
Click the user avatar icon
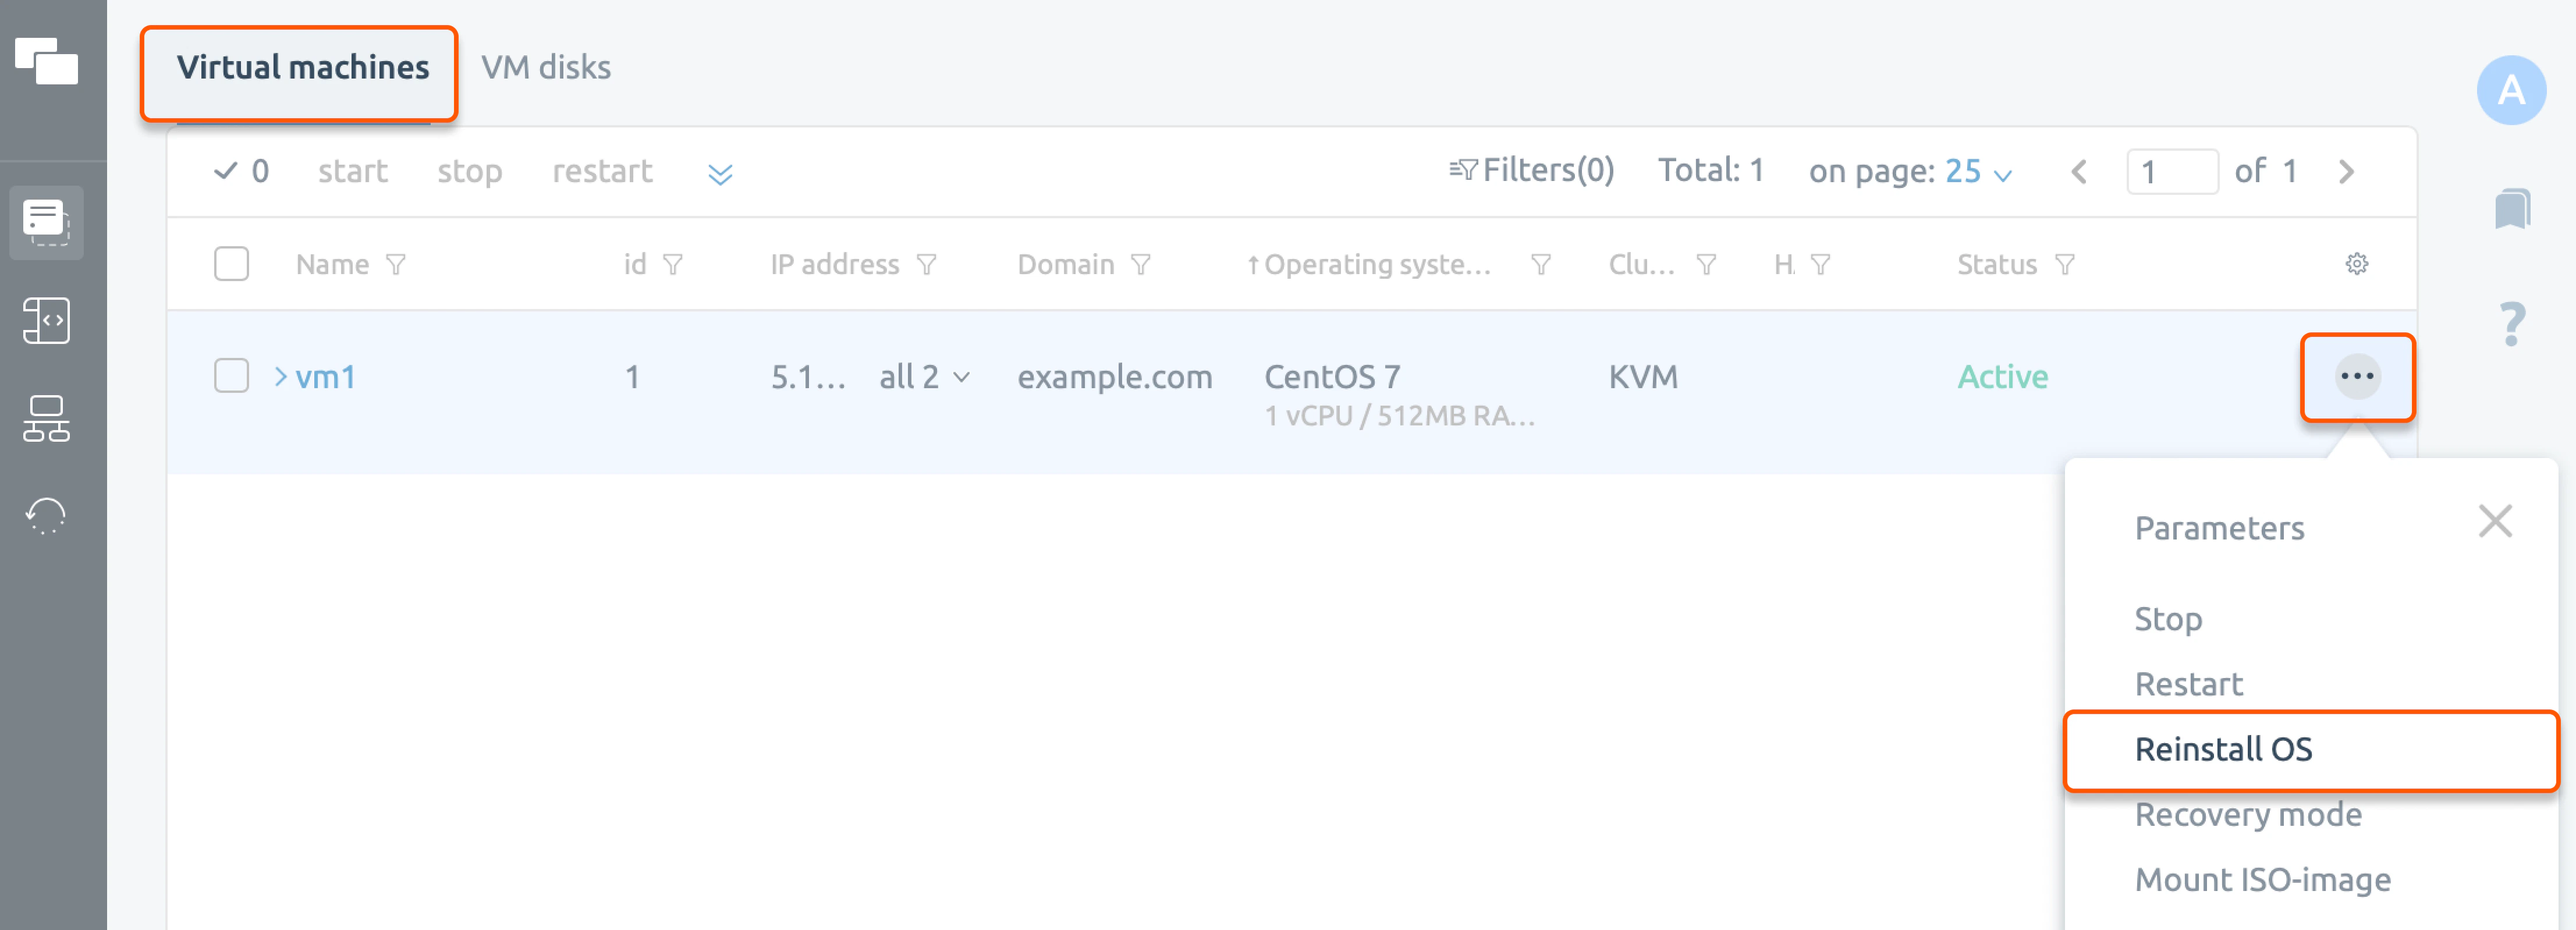[x=2512, y=89]
